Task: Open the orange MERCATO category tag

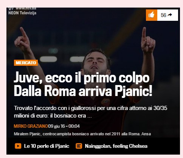Action: click(26, 63)
